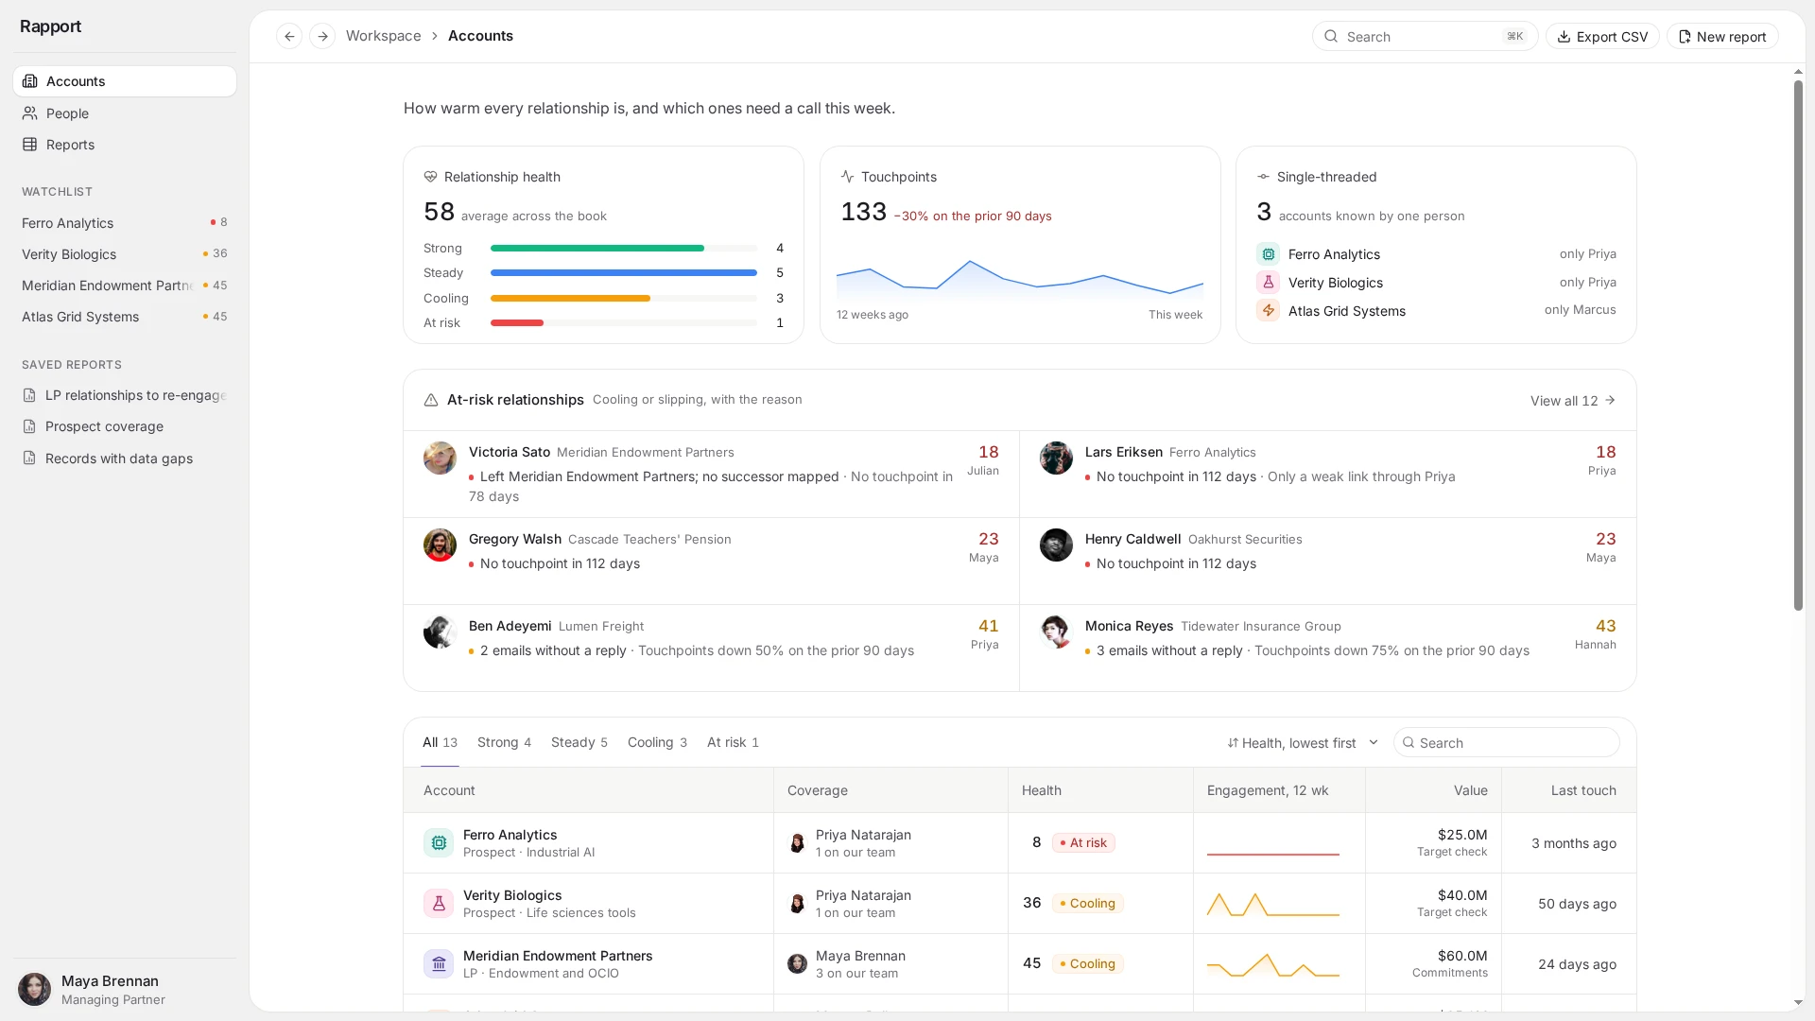Image resolution: width=1815 pixels, height=1021 pixels.
Task: Open Gregory Walsh's at-risk card
Action: click(x=711, y=562)
